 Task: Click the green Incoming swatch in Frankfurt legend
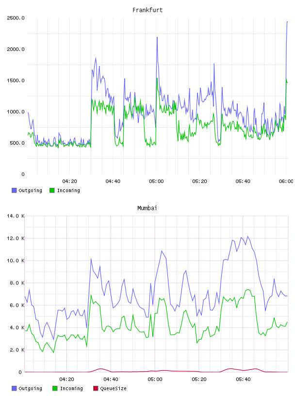click(x=52, y=190)
